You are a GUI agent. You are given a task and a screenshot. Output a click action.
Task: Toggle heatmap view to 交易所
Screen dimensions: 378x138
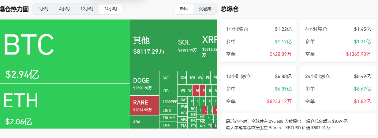click(205, 9)
